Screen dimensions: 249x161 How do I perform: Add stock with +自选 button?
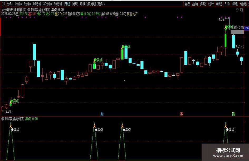point(243,4)
